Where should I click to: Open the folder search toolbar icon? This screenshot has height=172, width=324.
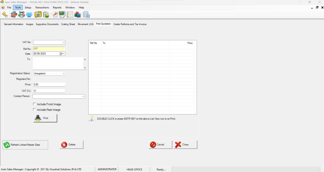[x=38, y=15]
